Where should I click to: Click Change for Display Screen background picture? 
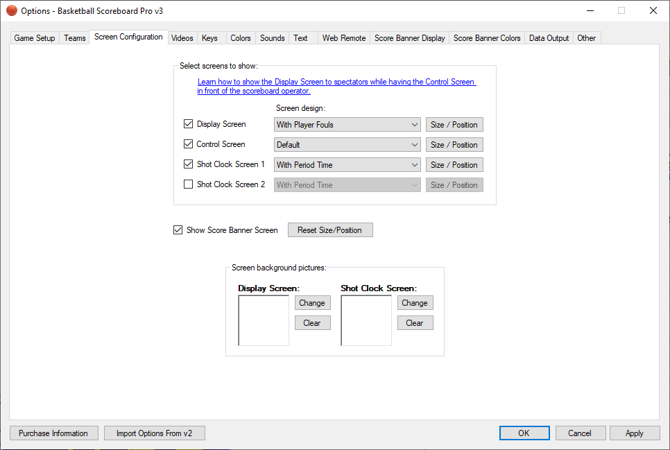(312, 303)
